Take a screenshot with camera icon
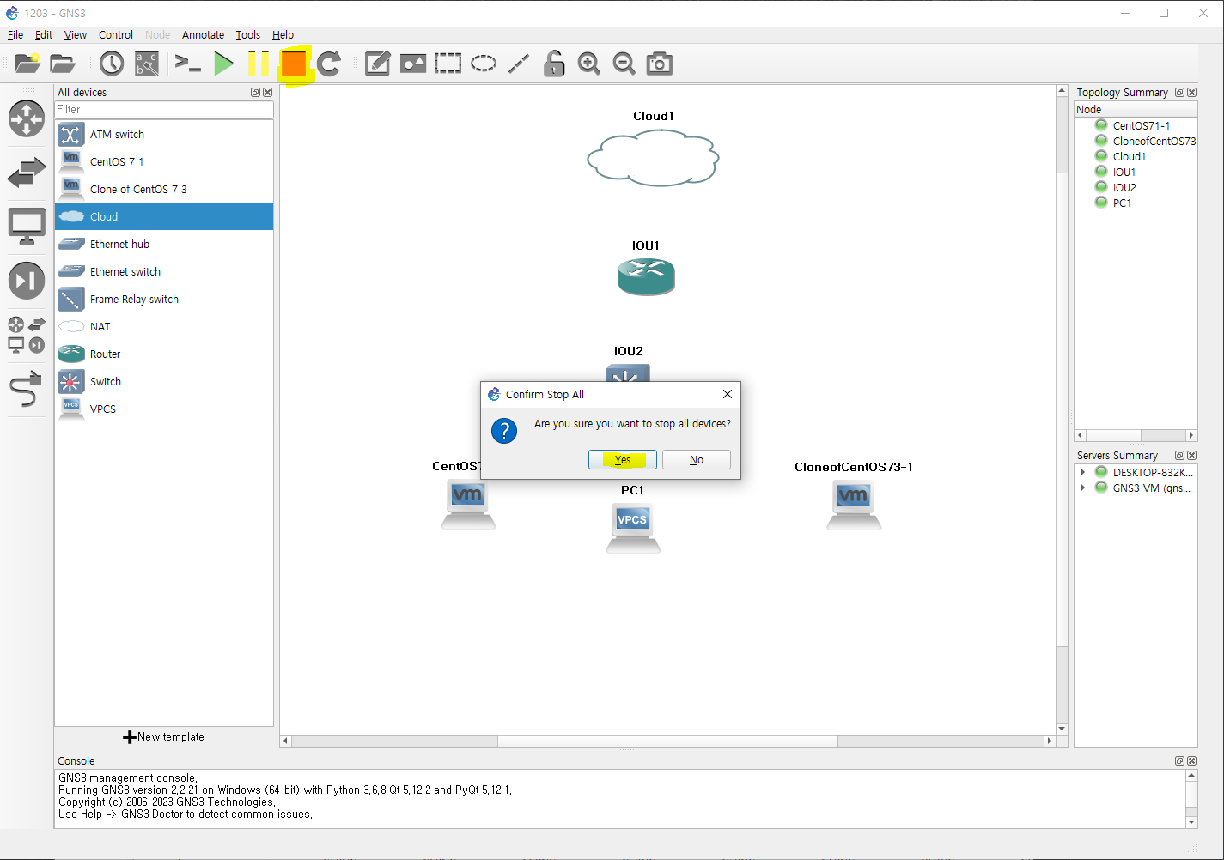The height and width of the screenshot is (860, 1224). point(660,64)
